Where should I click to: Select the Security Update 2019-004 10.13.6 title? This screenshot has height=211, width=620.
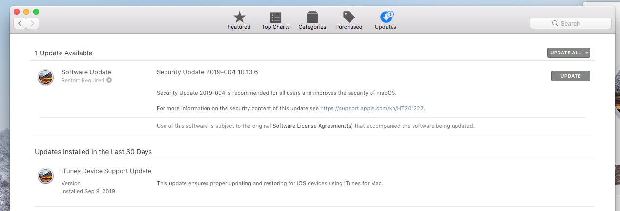click(207, 72)
